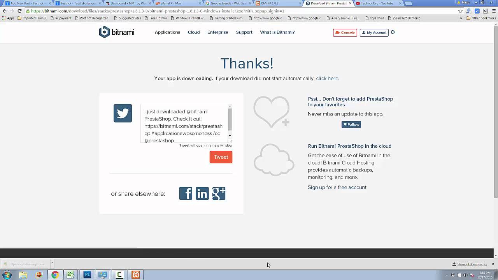Show hidden system tray icons

pos(447,275)
